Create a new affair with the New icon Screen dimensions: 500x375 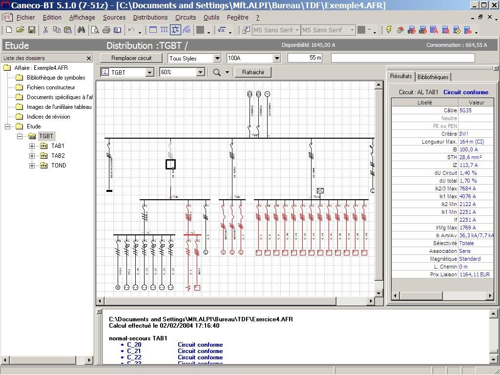pos(9,30)
